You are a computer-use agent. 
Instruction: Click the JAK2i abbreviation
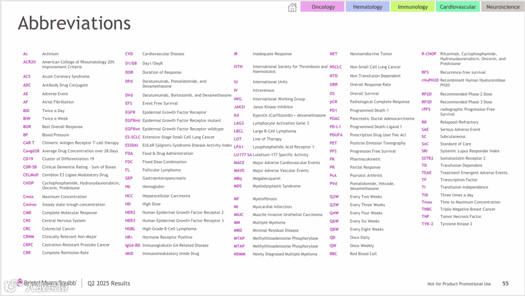[239, 107]
